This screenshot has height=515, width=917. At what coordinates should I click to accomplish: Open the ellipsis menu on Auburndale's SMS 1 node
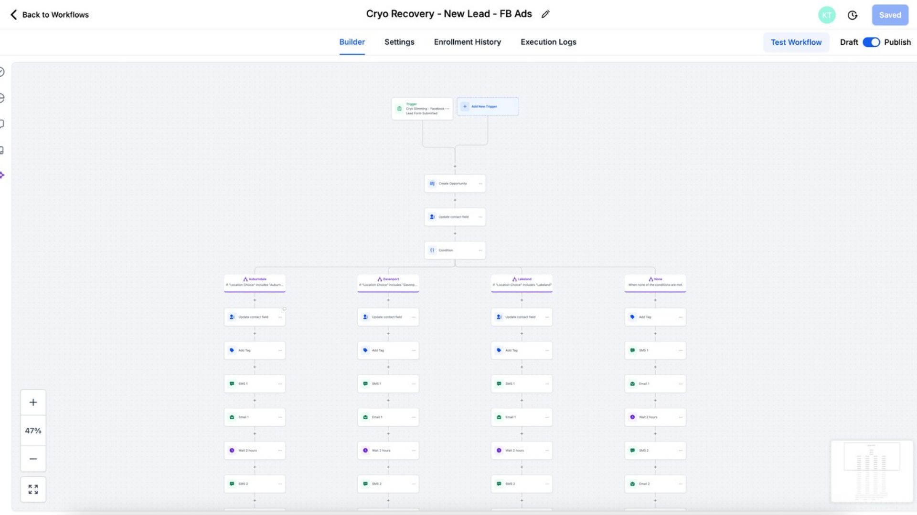(x=280, y=383)
